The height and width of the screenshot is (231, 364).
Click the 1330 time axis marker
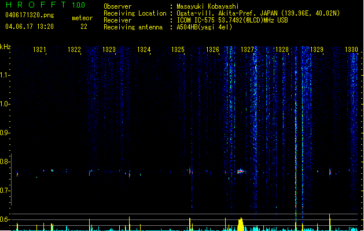(351, 50)
